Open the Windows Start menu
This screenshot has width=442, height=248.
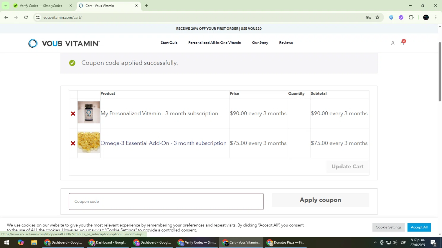[x=6, y=243]
